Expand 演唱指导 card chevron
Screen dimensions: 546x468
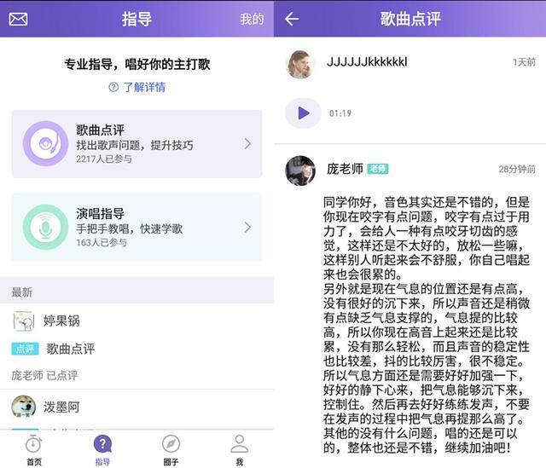point(247,228)
